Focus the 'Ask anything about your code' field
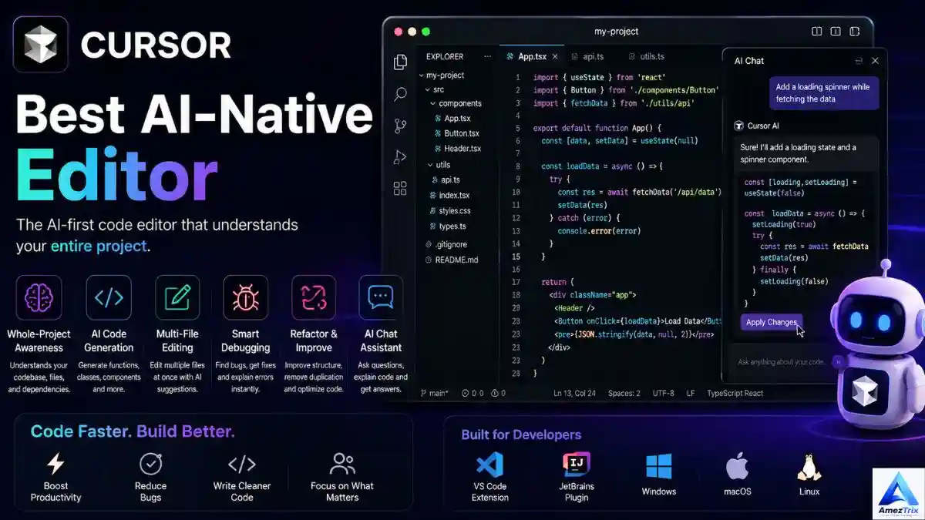 (x=781, y=361)
